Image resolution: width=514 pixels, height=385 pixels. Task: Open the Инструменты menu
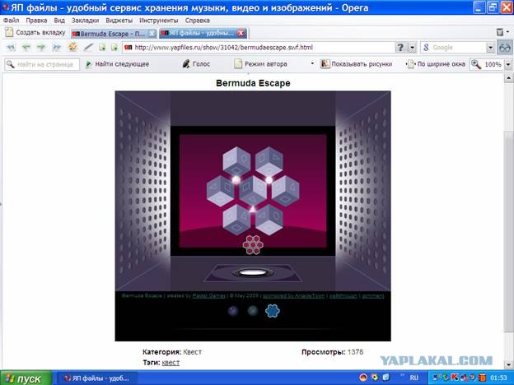159,21
